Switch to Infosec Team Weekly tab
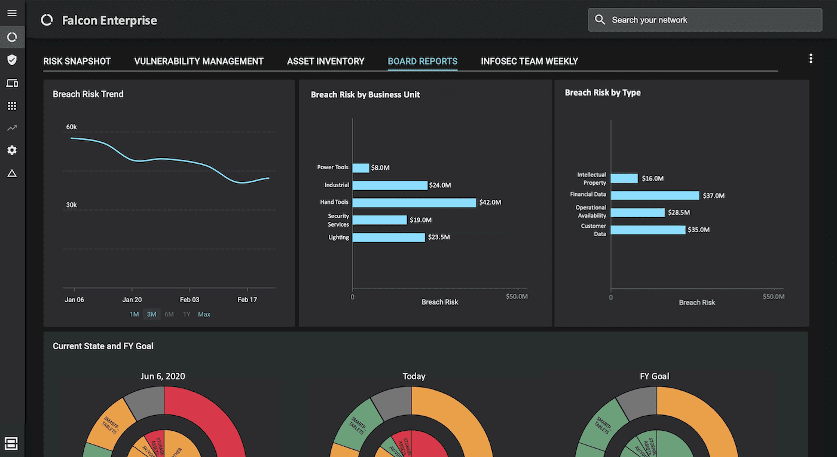The width and height of the screenshot is (837, 457). coord(529,61)
